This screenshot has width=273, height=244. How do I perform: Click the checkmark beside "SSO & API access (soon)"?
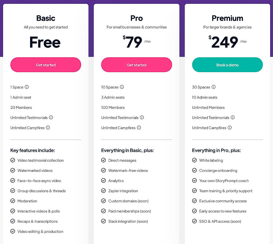tap(194, 221)
